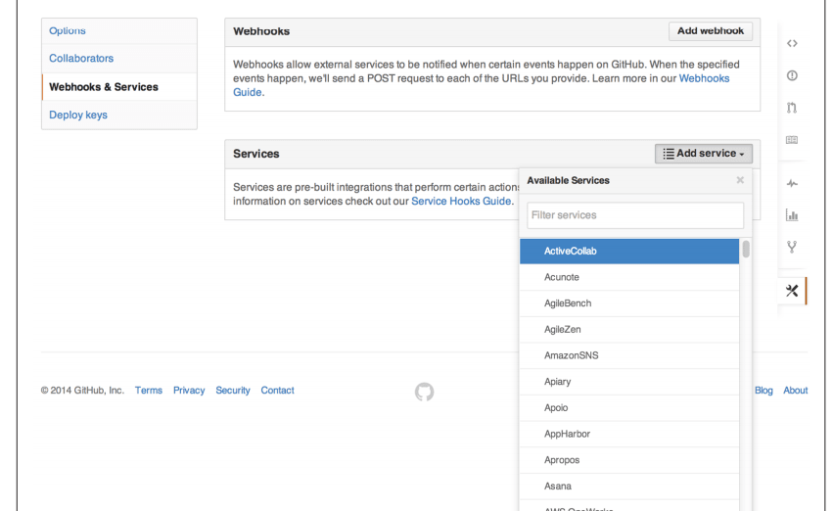Open the Wiki book icon in sidebar

point(792,140)
